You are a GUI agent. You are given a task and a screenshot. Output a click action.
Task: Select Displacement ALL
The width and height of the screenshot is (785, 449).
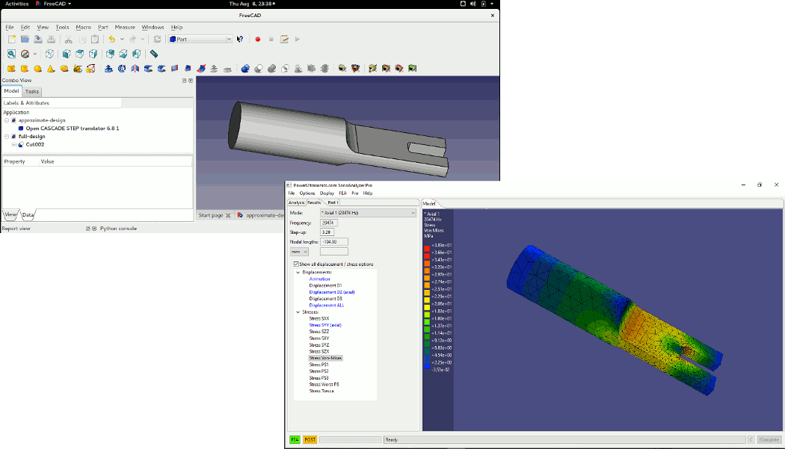tap(327, 306)
